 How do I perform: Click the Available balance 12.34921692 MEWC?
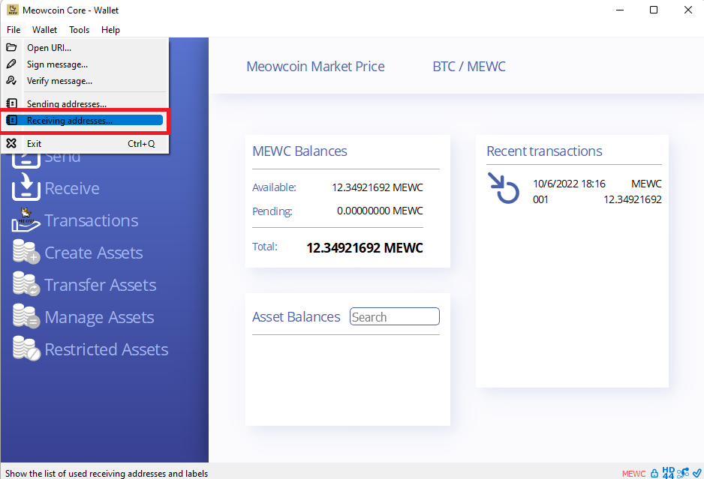pos(377,187)
